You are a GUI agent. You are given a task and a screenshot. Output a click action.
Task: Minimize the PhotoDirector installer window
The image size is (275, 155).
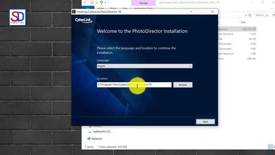tap(191, 12)
